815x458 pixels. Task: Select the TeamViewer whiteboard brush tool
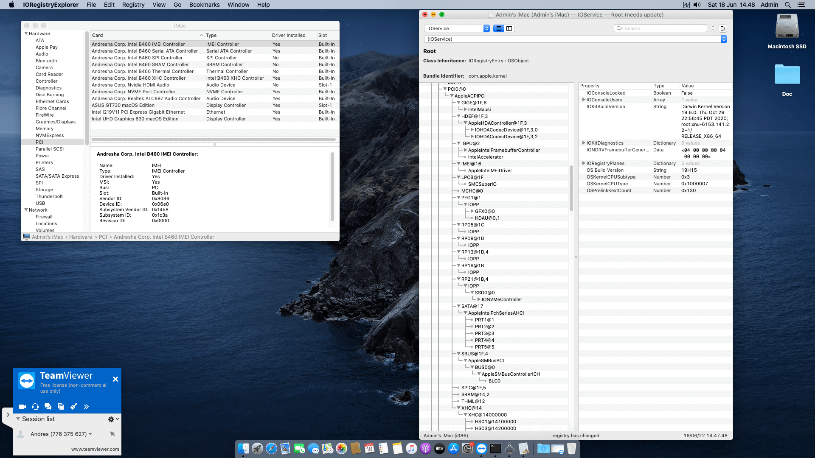click(73, 406)
